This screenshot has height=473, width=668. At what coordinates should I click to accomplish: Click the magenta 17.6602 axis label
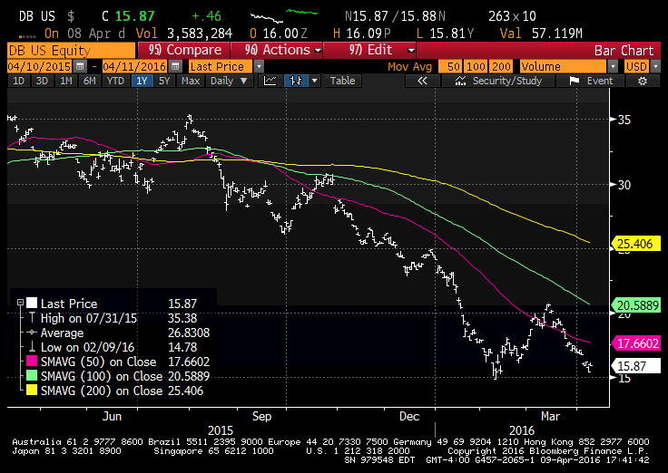[x=636, y=343]
